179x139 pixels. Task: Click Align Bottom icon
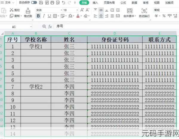(x=107, y=10)
